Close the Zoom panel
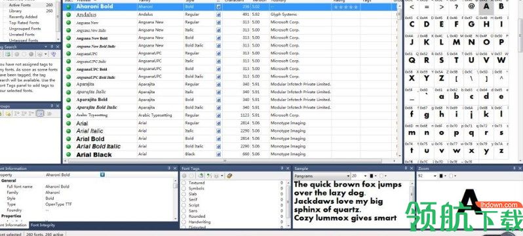523x236 pixels. [520, 168]
